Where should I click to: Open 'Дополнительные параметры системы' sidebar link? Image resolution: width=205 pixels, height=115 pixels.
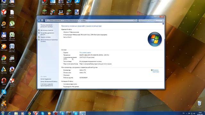[x=49, y=41]
